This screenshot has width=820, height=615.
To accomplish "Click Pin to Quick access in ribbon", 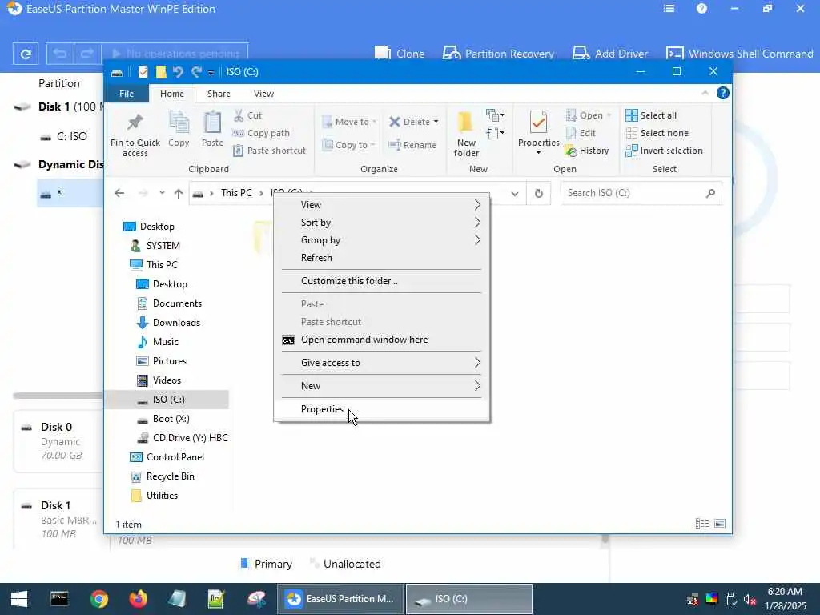I will [x=135, y=134].
